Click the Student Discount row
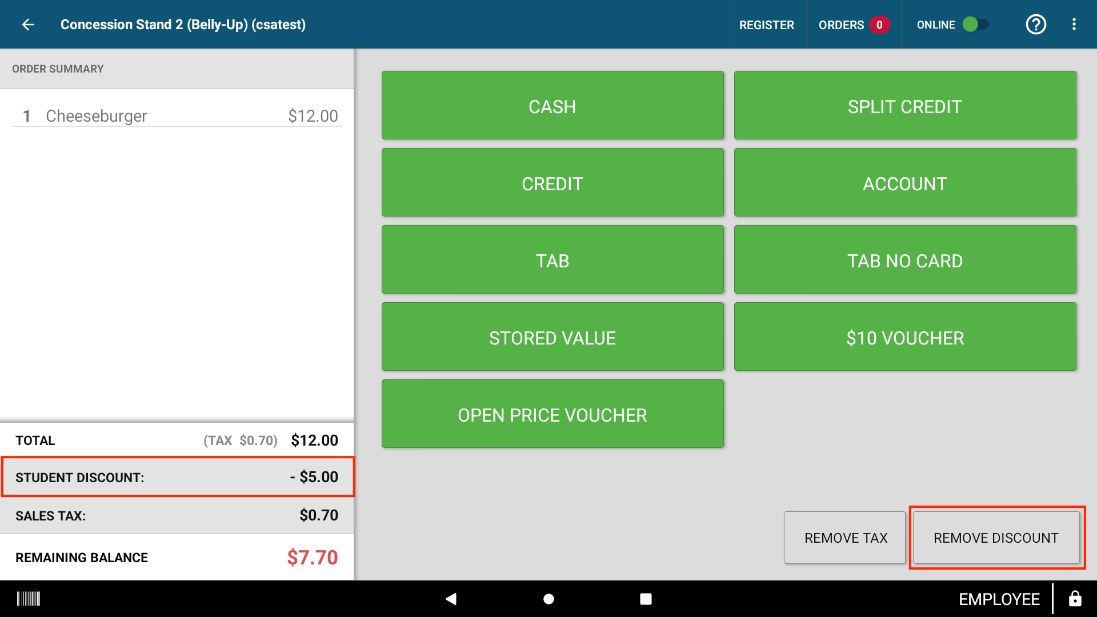1097x617 pixels. [x=177, y=477]
